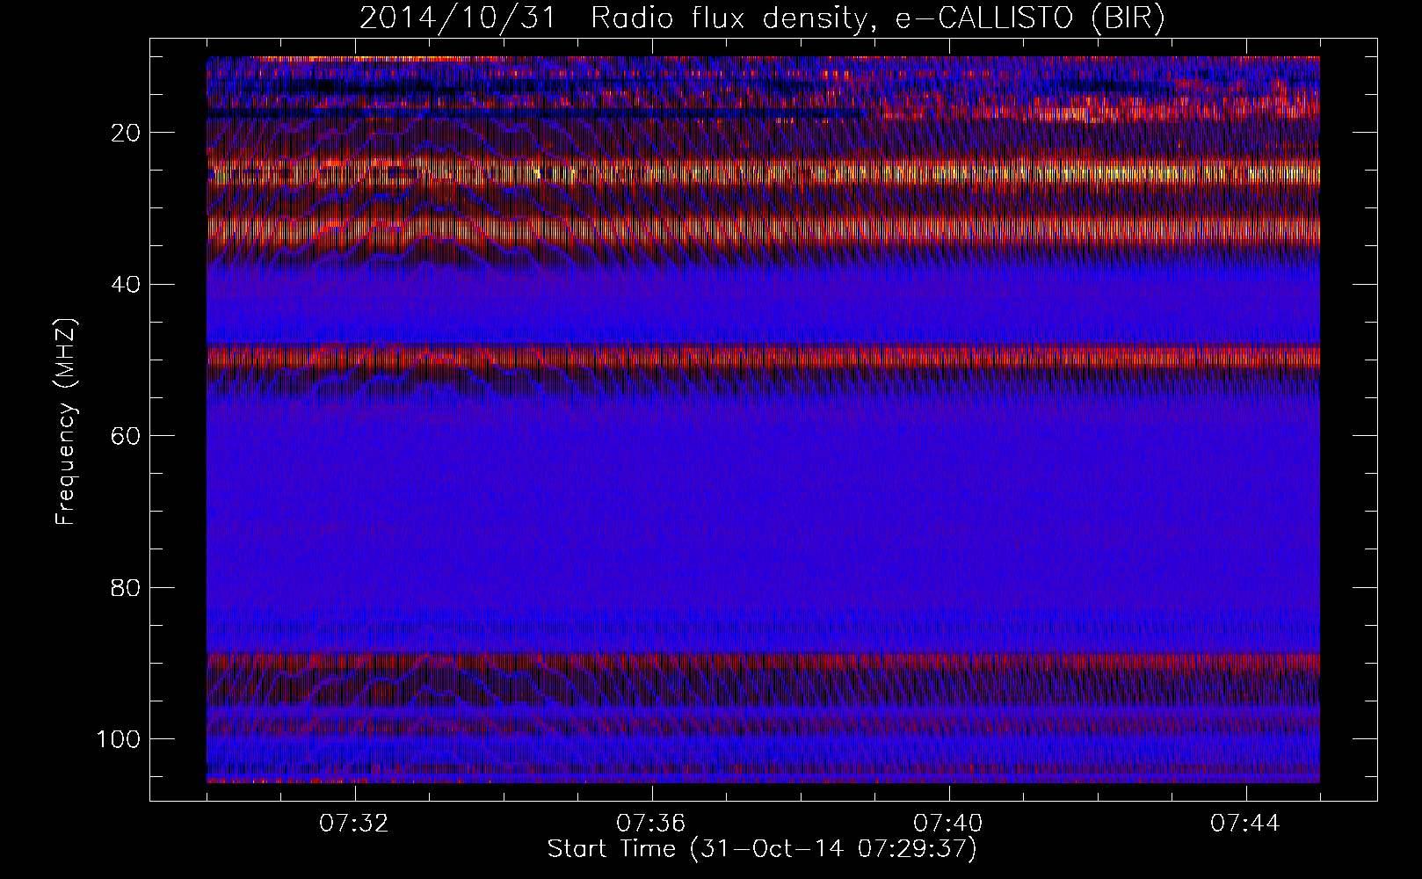Image resolution: width=1422 pixels, height=879 pixels.
Task: Click the plot title "2014/10/31 Radio flux density, e-CALLISTO (BIR)"
Action: coord(762,18)
